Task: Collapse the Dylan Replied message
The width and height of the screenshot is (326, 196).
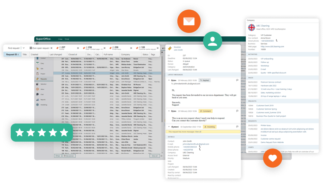Action: 169,80
